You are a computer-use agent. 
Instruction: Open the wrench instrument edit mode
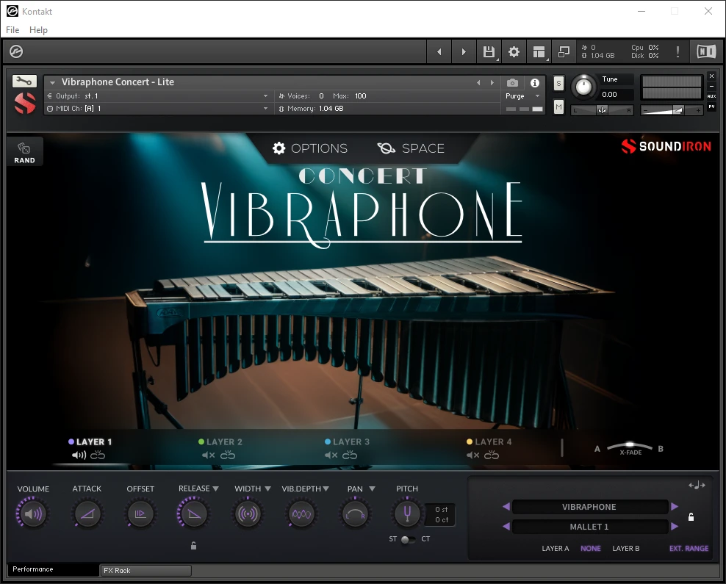(x=24, y=82)
